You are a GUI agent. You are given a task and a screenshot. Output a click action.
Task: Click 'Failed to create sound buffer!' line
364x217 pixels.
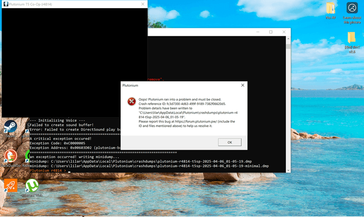click(x=61, y=125)
